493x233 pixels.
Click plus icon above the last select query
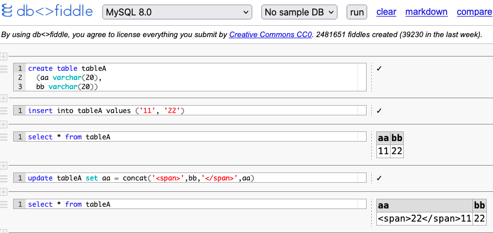(x=3, y=191)
